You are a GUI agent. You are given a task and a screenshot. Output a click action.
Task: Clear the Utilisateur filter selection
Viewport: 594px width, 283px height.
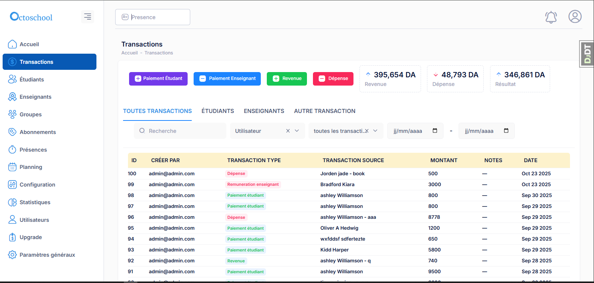click(288, 131)
